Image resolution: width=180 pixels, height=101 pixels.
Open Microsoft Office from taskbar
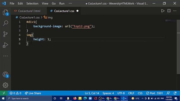pyautogui.click(x=95, y=98)
